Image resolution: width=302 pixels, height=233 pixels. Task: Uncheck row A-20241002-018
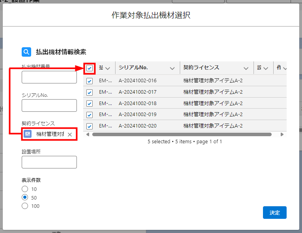coord(89,104)
